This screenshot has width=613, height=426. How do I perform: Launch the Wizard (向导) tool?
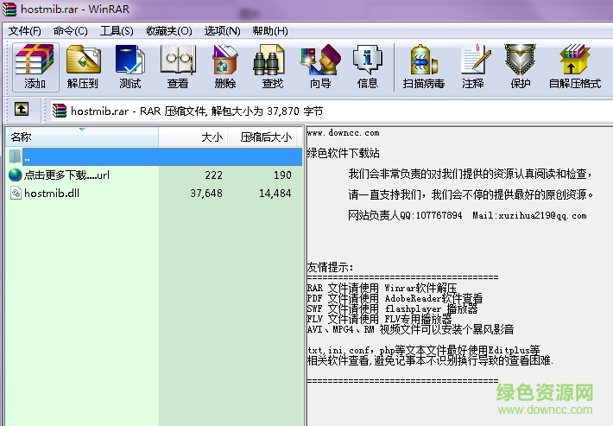pos(320,67)
